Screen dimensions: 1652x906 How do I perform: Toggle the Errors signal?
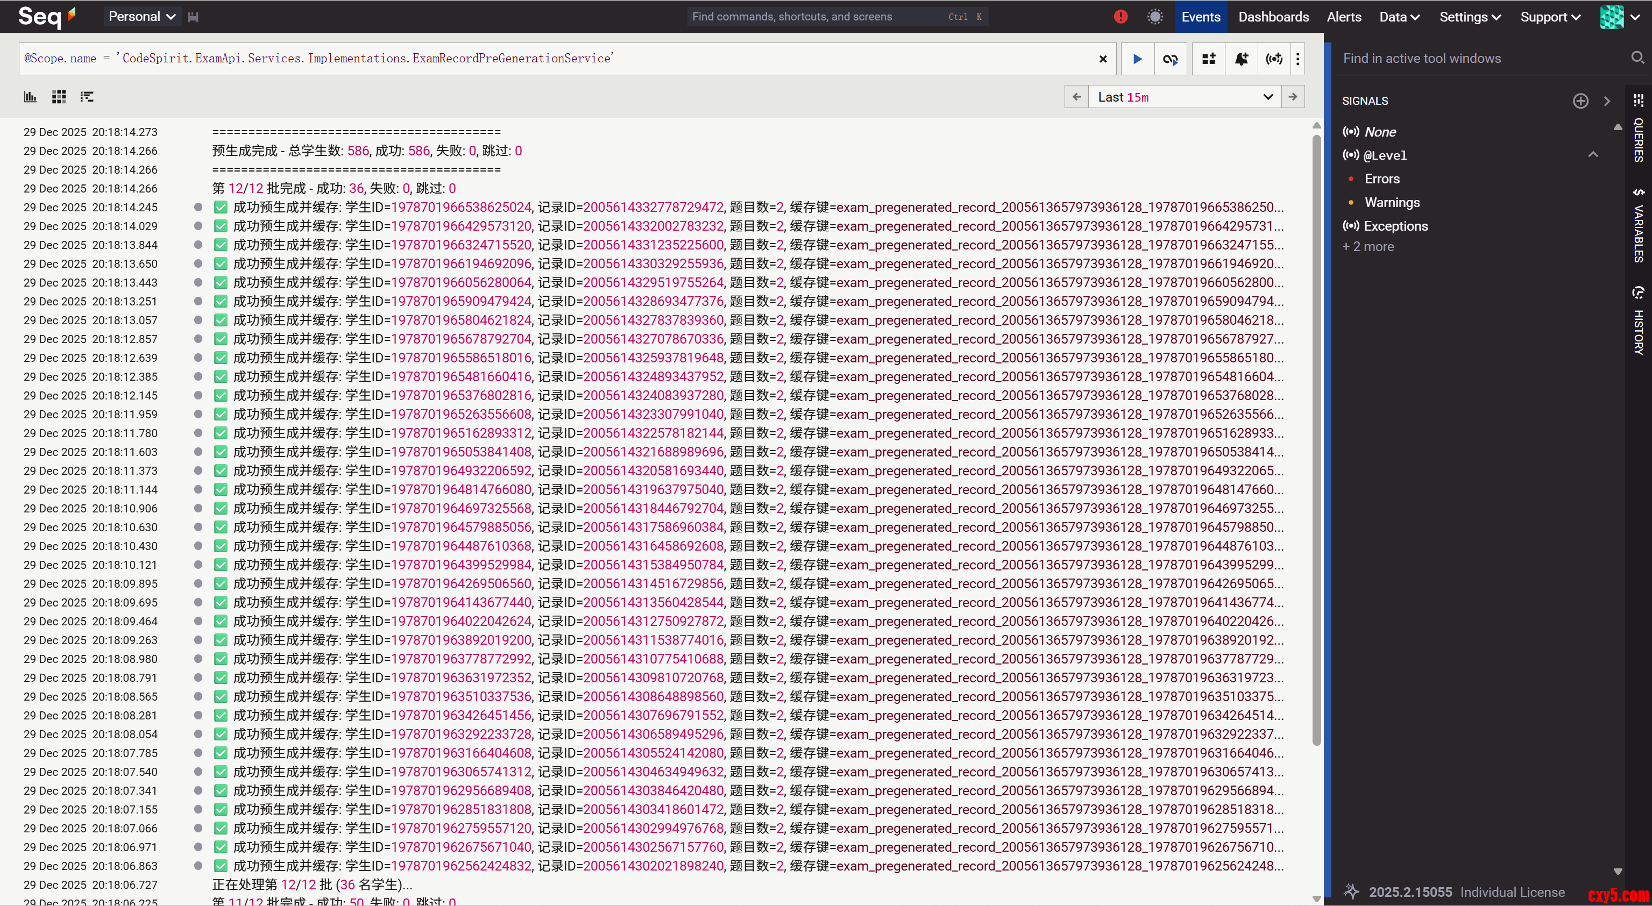click(x=1382, y=179)
